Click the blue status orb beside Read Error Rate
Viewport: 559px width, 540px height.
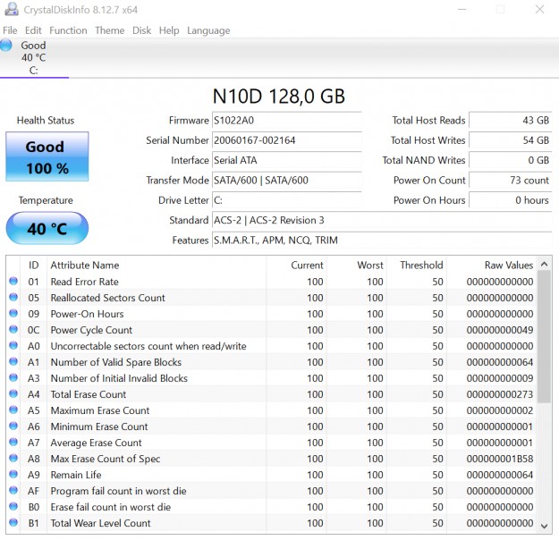13,282
